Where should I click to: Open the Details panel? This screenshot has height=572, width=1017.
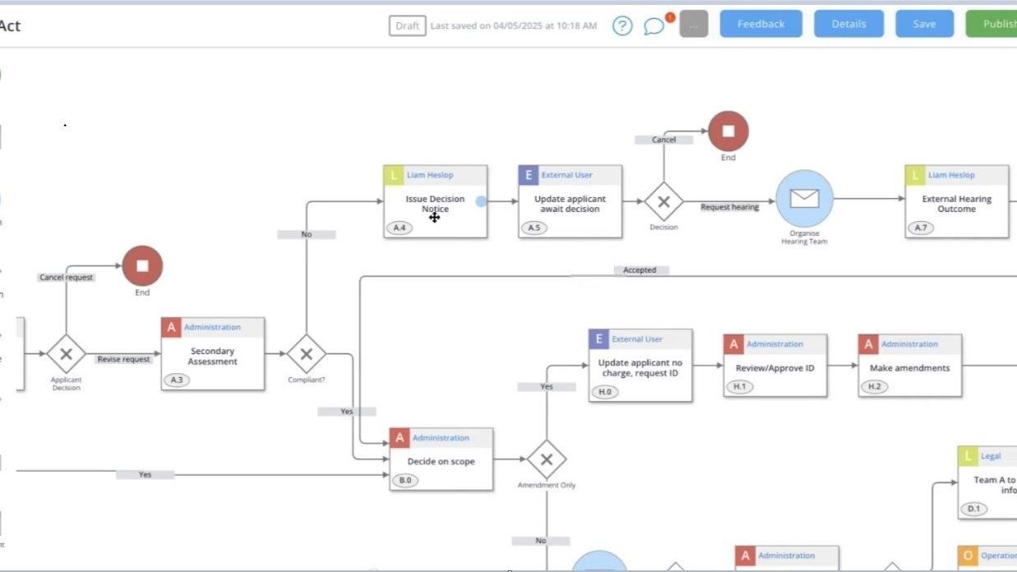[x=848, y=24]
